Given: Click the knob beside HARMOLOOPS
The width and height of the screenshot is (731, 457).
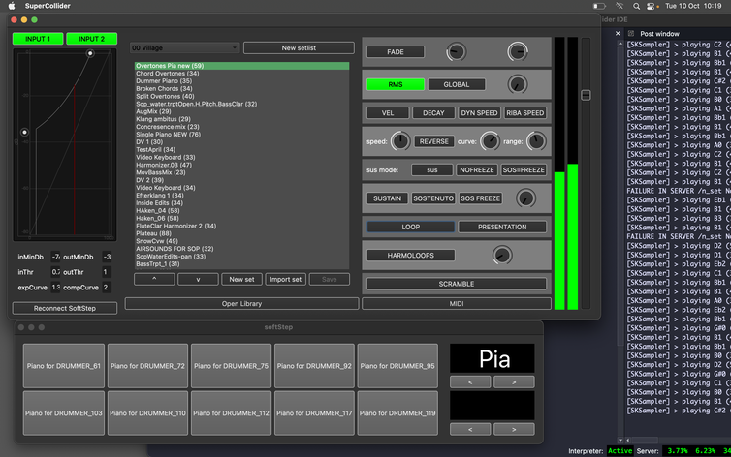Looking at the screenshot, I should coord(501,256).
